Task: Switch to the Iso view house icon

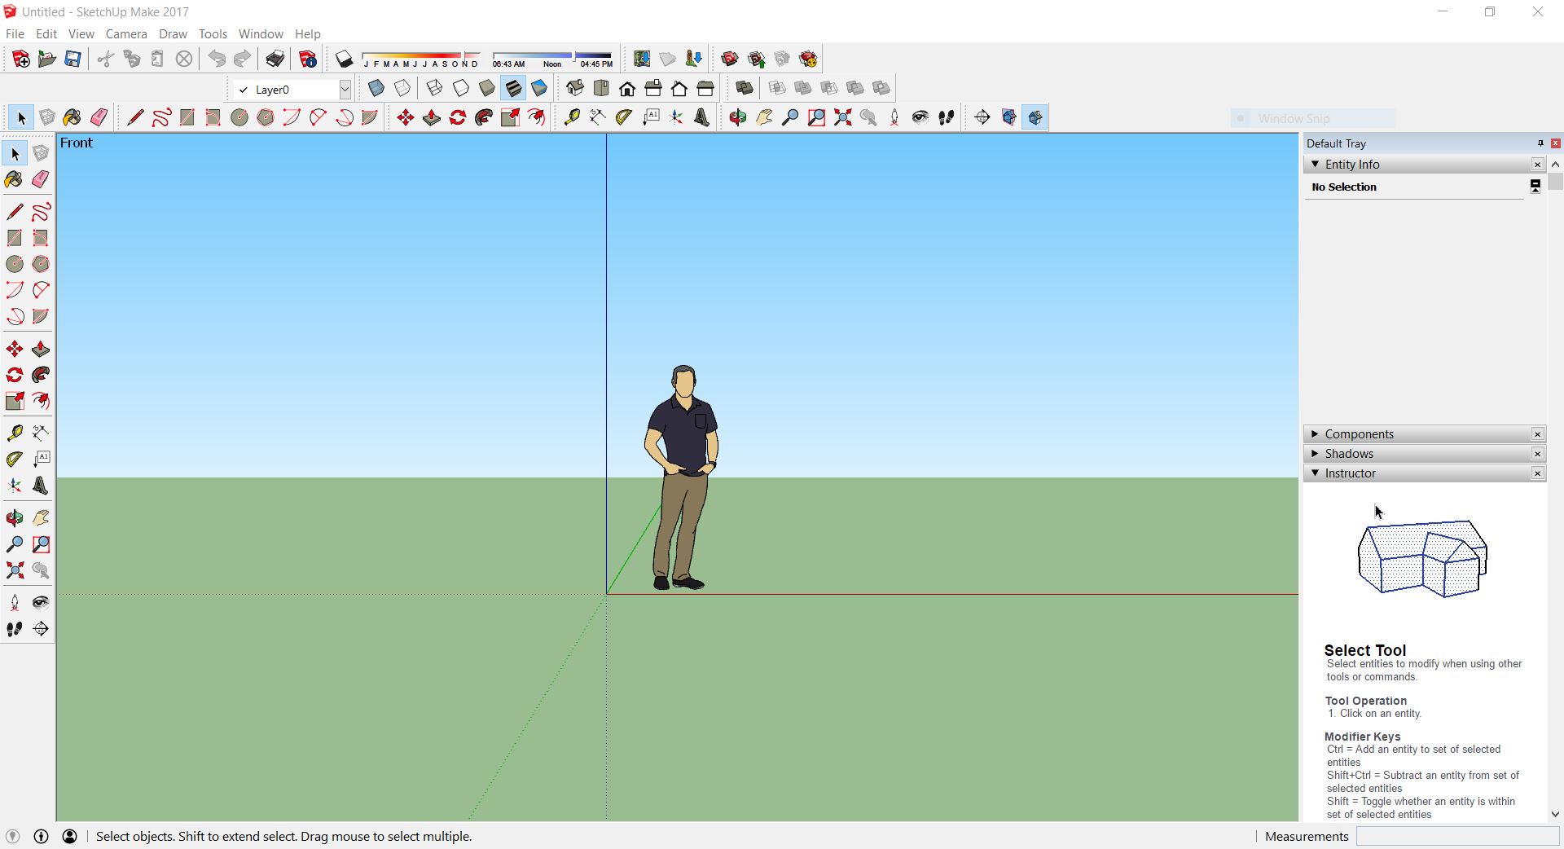Action: click(575, 89)
